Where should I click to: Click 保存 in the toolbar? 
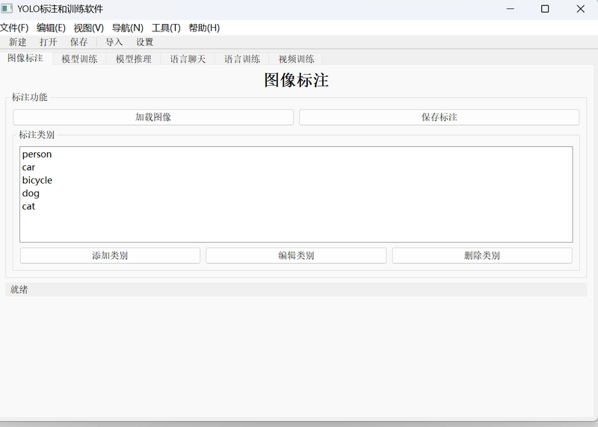click(x=78, y=42)
